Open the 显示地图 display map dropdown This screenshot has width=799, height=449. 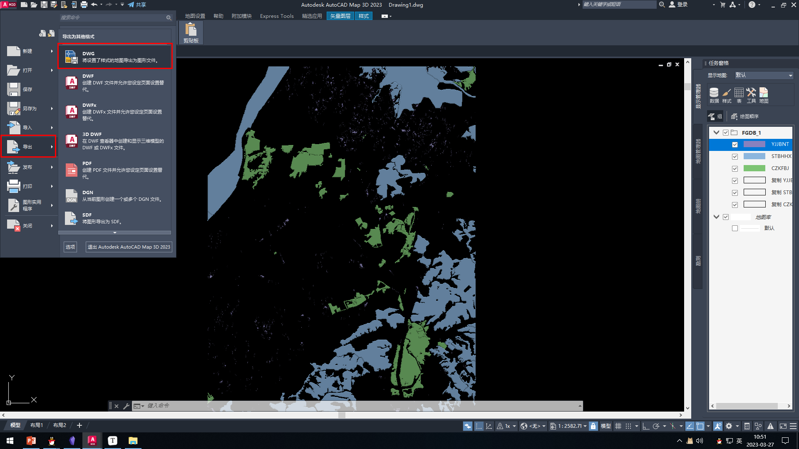pos(790,75)
